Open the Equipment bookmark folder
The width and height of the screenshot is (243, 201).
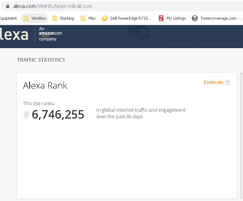8,18
